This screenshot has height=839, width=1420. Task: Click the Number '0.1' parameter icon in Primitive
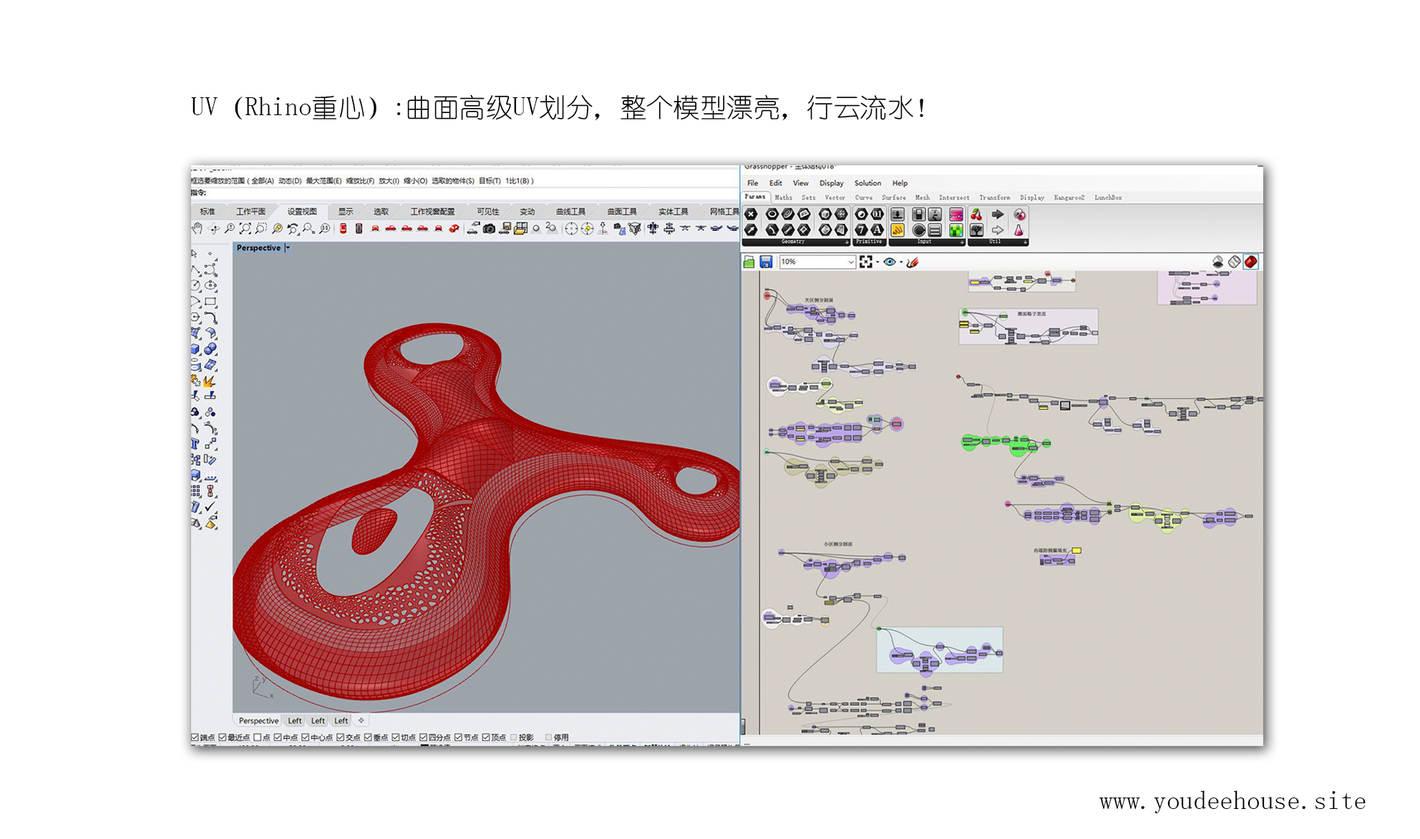(x=877, y=214)
